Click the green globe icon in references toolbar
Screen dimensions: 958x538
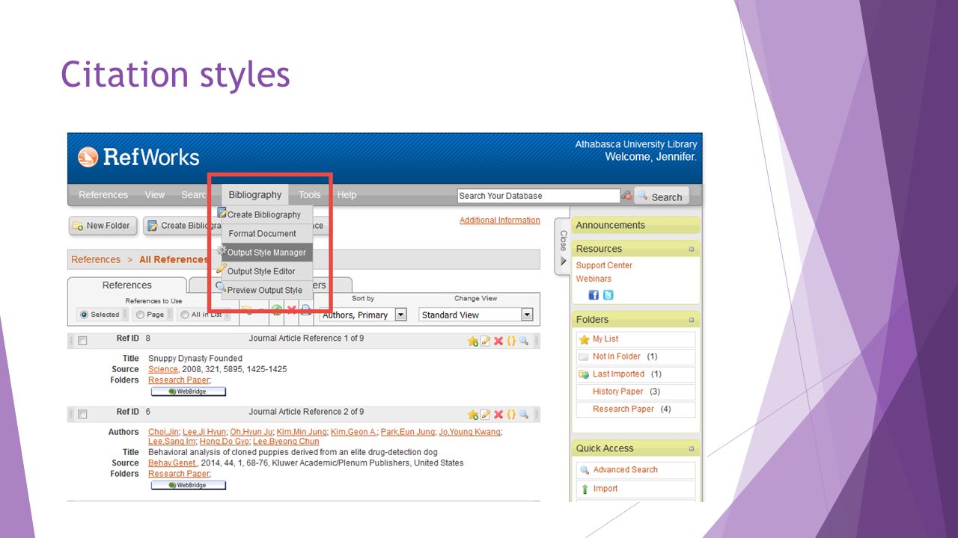click(277, 310)
